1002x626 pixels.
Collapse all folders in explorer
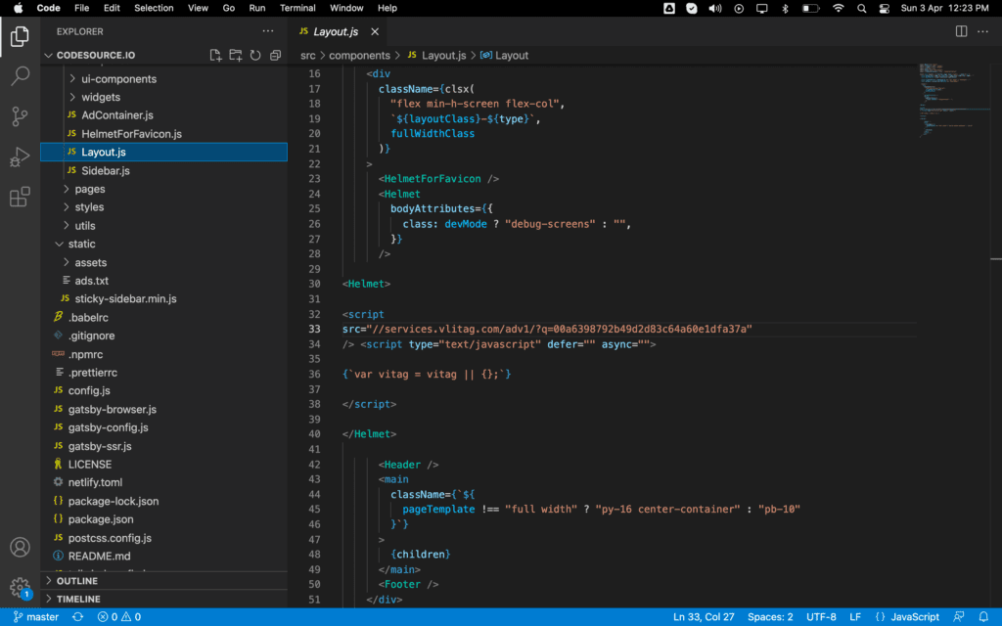(275, 56)
